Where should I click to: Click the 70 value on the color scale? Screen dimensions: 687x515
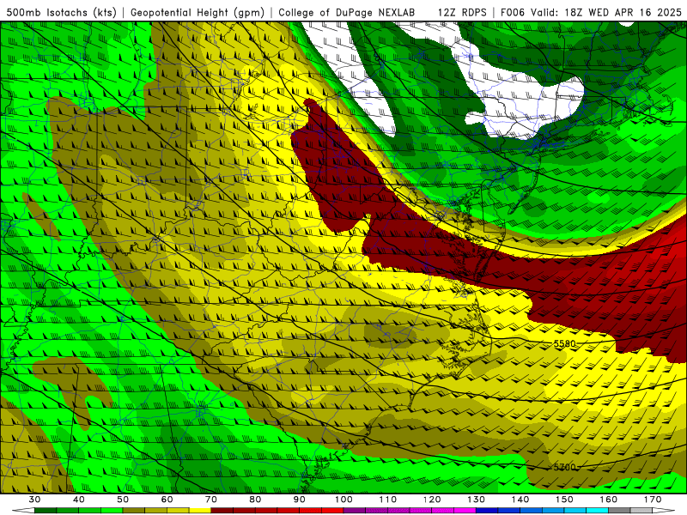[x=211, y=500]
